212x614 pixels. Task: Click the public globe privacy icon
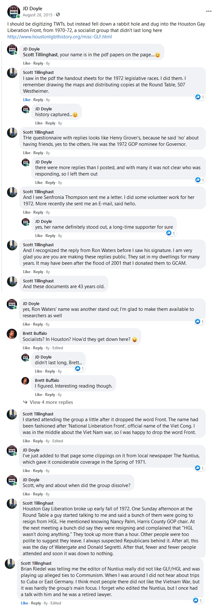click(x=58, y=15)
